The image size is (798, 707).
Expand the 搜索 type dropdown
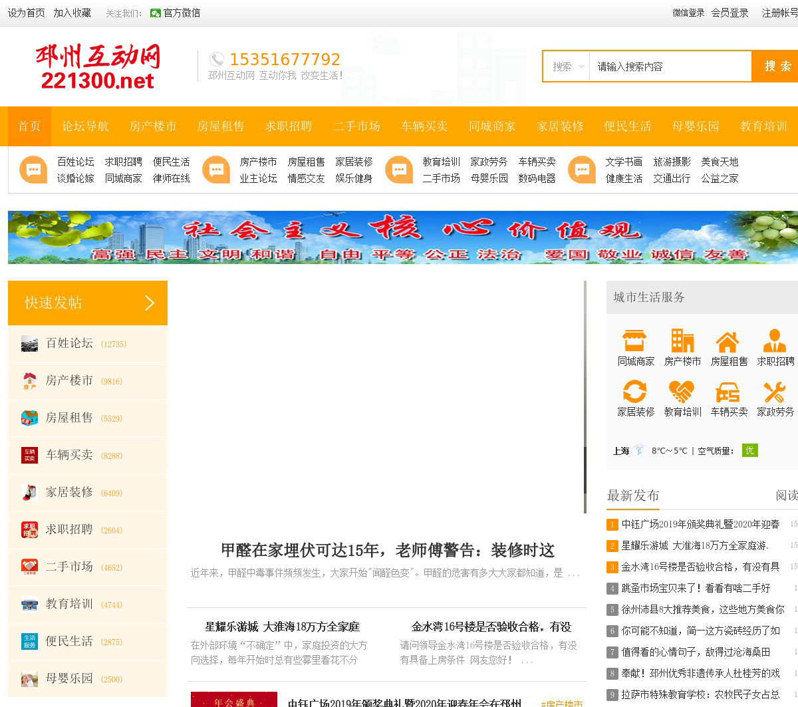click(567, 67)
